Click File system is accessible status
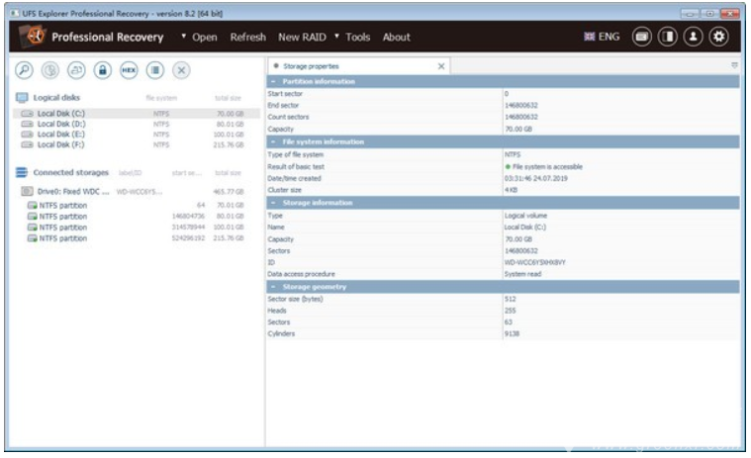 [543, 166]
